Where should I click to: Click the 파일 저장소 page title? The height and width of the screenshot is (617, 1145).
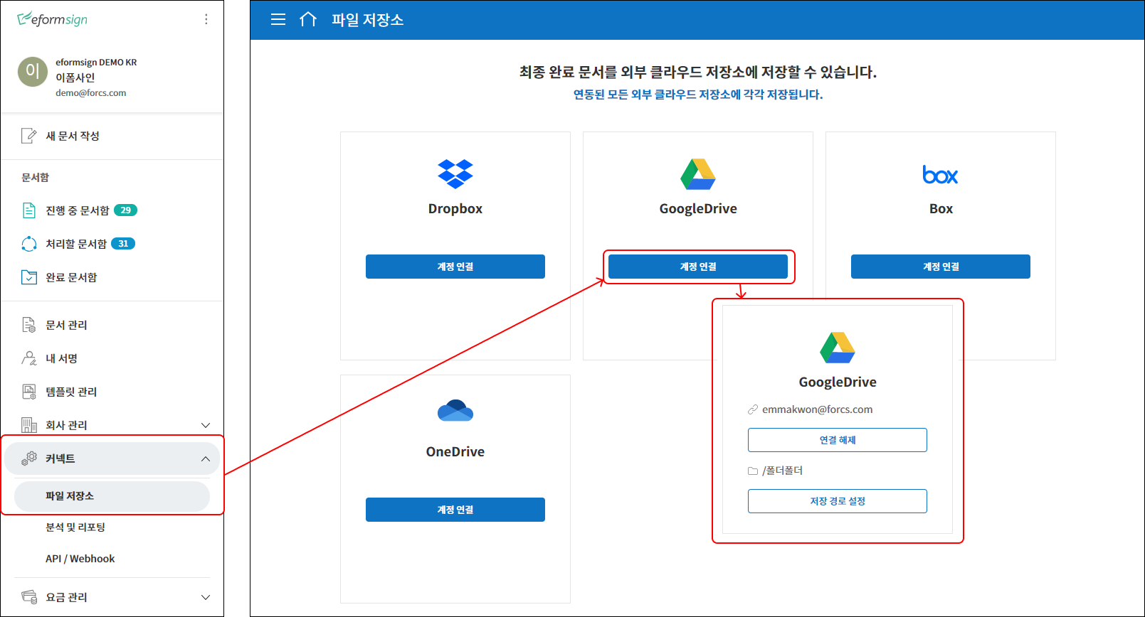click(367, 20)
